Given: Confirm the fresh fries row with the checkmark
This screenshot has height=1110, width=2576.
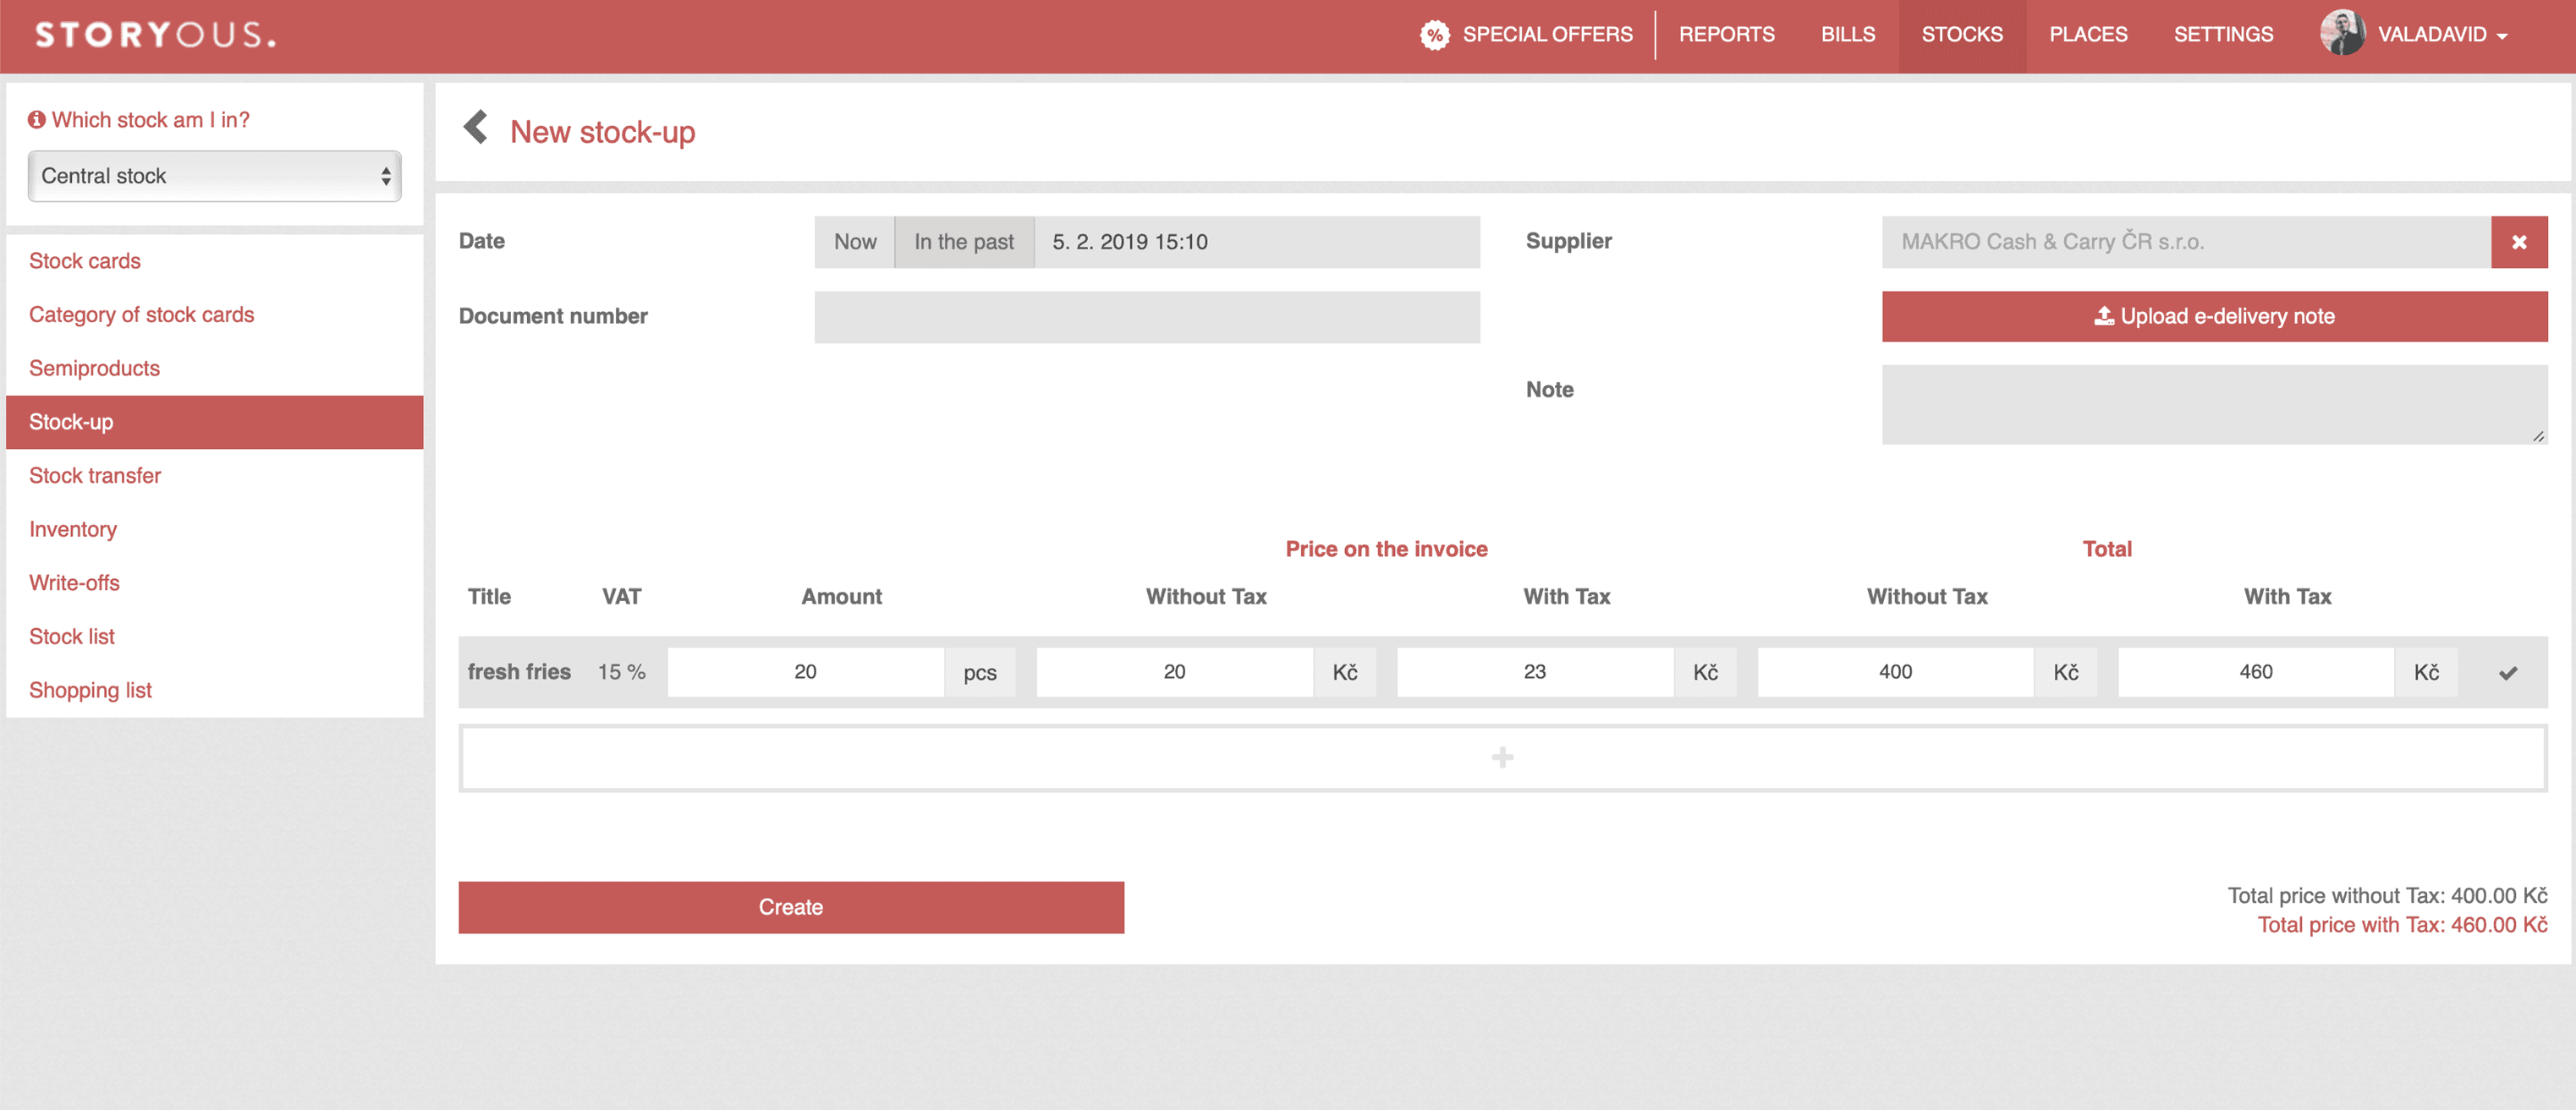Looking at the screenshot, I should tap(2507, 672).
